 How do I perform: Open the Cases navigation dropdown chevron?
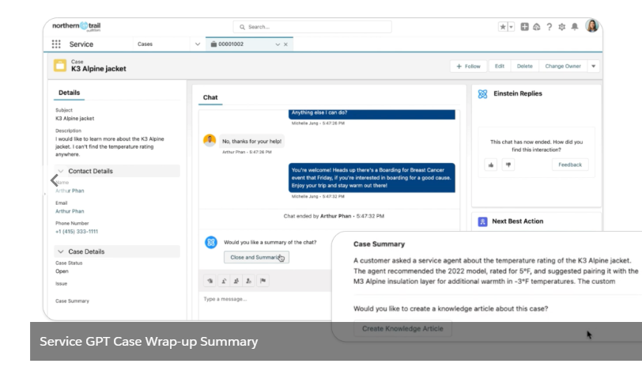[198, 44]
